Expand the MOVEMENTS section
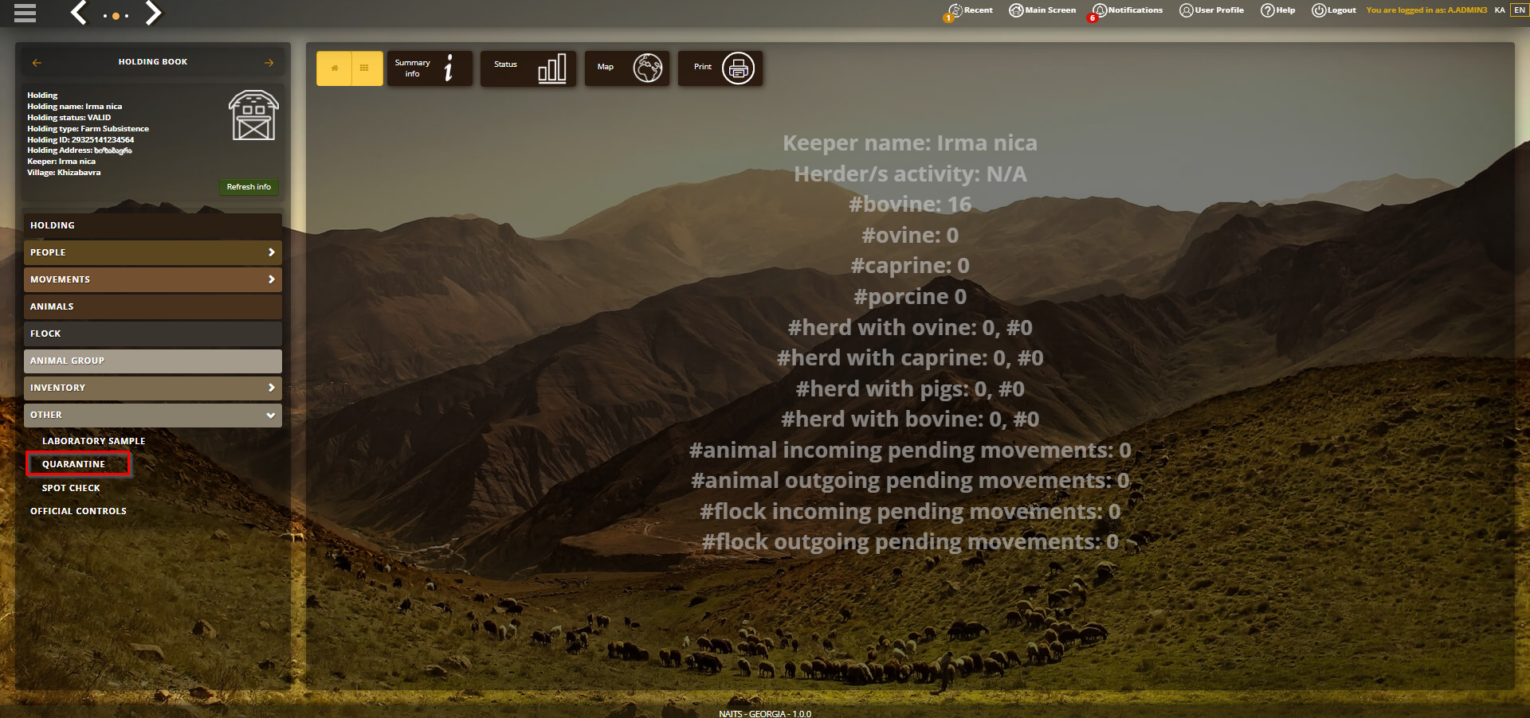The height and width of the screenshot is (718, 1530). [153, 279]
